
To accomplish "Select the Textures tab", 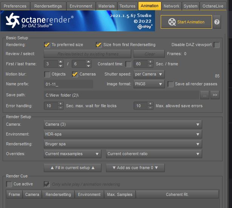I will [x=128, y=6].
